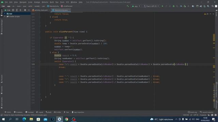Click the Attach Debugger to Android Process icon
Screen dimensions: 218x122
pos(185,6)
